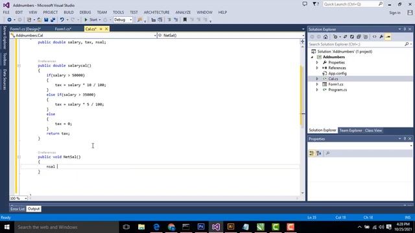Click the Navigate Backward icon
The height and width of the screenshot is (233, 415).
[x=9, y=20]
